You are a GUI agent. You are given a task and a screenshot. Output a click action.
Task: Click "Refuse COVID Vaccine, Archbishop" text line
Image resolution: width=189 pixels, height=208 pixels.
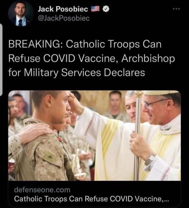[91, 58]
